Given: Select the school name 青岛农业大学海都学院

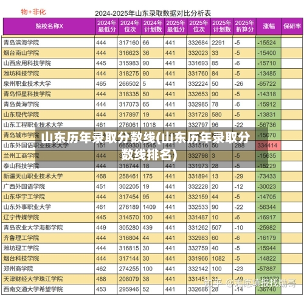Looking at the screenshot, I should coord(33,228).
